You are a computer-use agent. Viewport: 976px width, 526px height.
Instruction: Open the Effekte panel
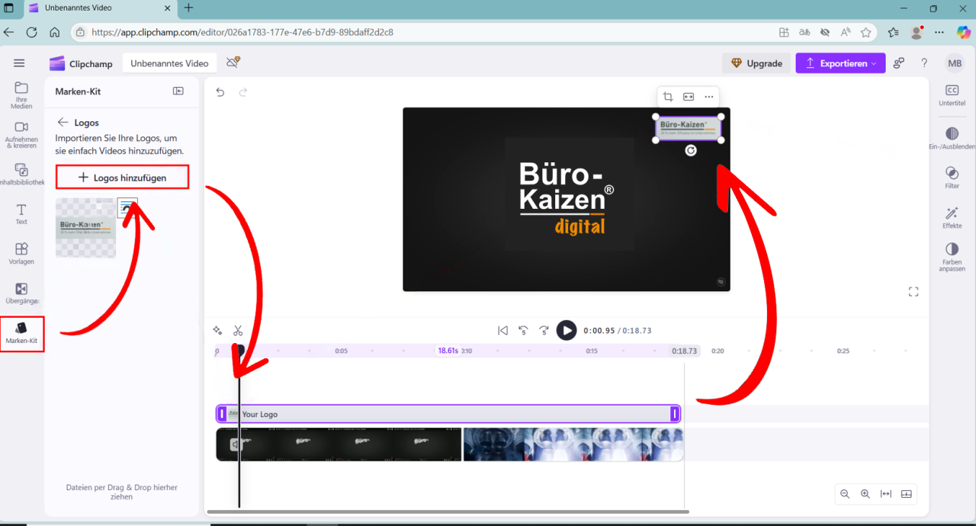952,218
